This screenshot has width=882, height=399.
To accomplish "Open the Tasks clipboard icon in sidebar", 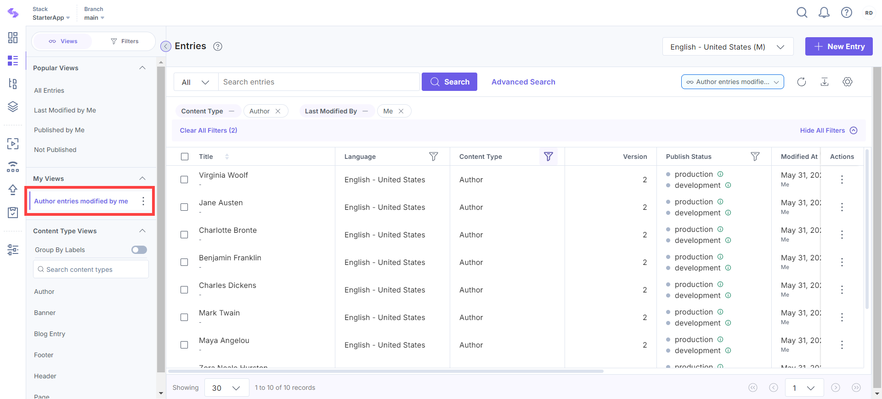I will point(13,212).
